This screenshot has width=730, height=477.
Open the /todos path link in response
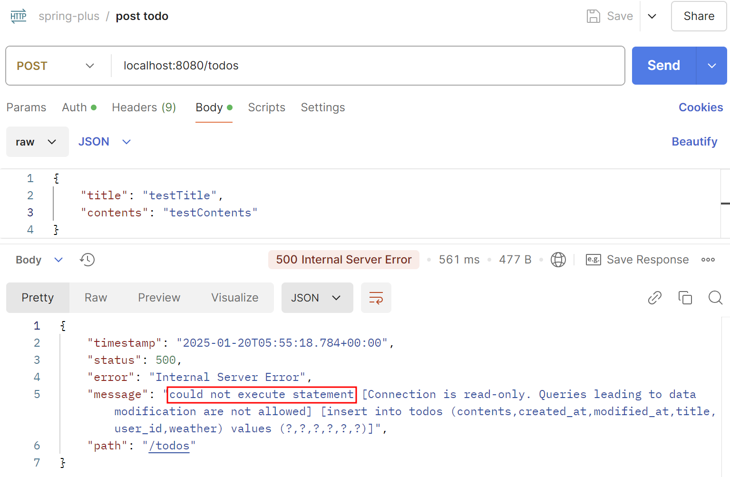[169, 446]
